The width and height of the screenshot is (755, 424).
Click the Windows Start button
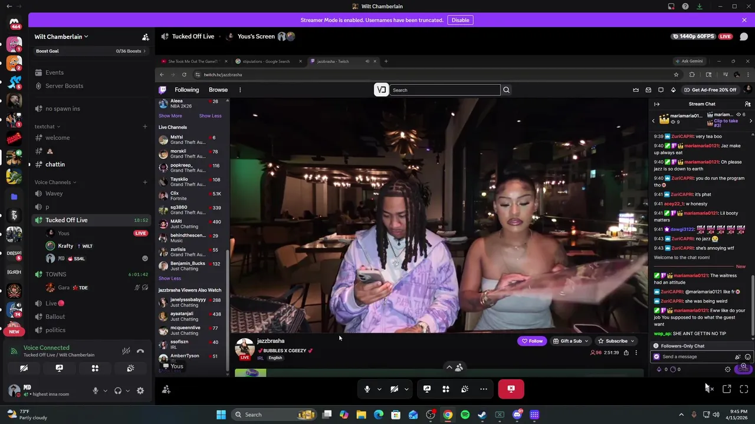pyautogui.click(x=221, y=415)
